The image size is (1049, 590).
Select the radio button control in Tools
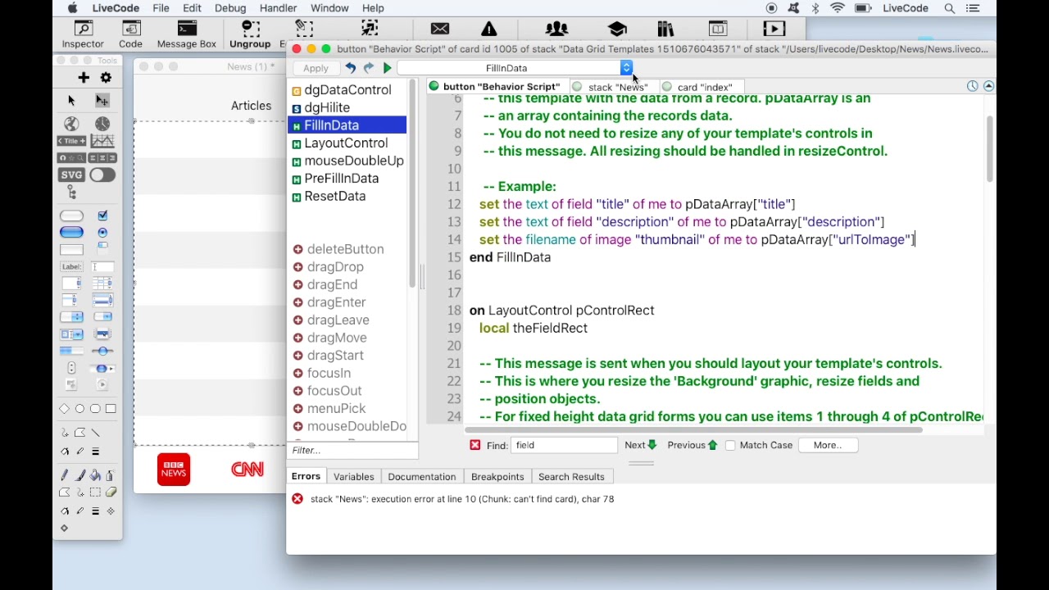[x=102, y=233]
